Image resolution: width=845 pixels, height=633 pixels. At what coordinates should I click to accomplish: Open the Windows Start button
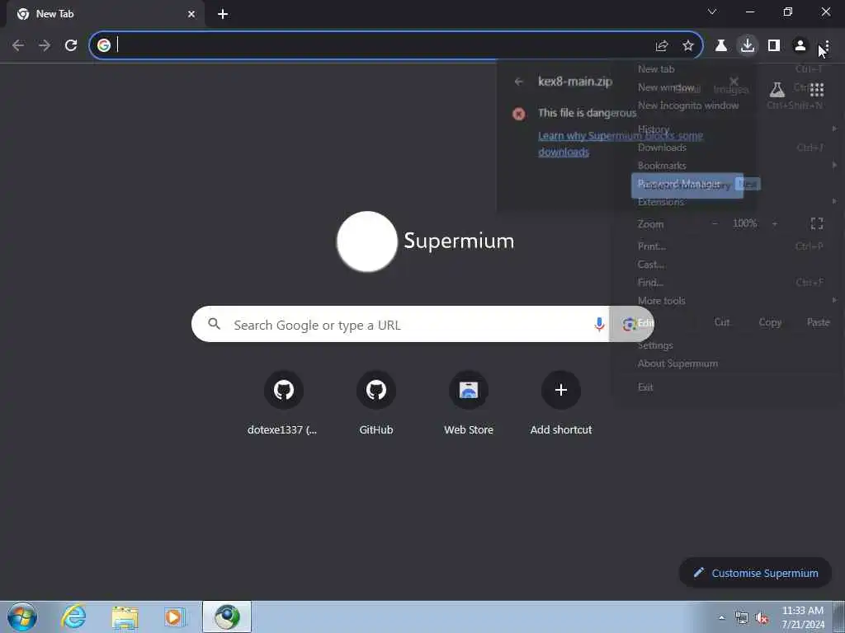click(22, 617)
